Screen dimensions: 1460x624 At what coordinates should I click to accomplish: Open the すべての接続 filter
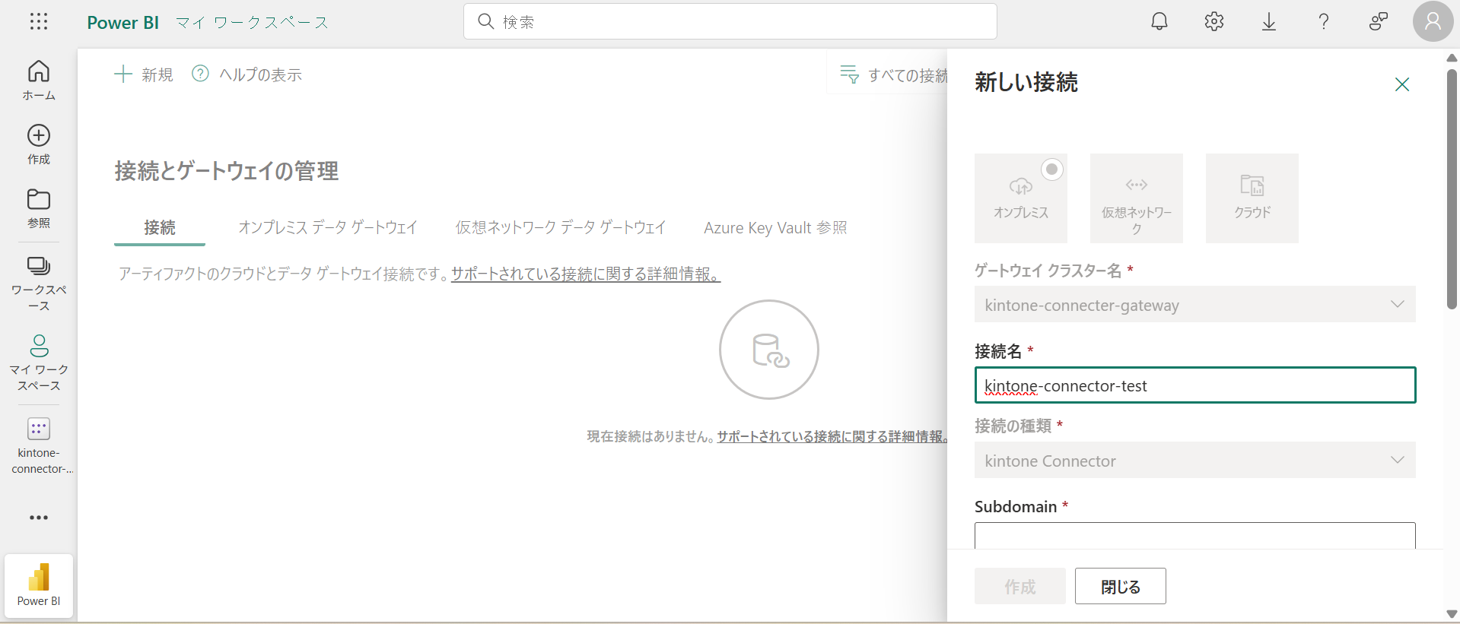(893, 74)
